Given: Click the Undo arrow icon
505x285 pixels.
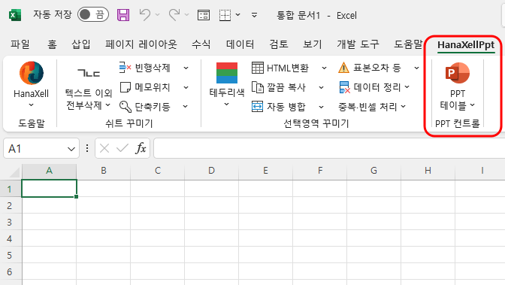Looking at the screenshot, I should coord(145,14).
